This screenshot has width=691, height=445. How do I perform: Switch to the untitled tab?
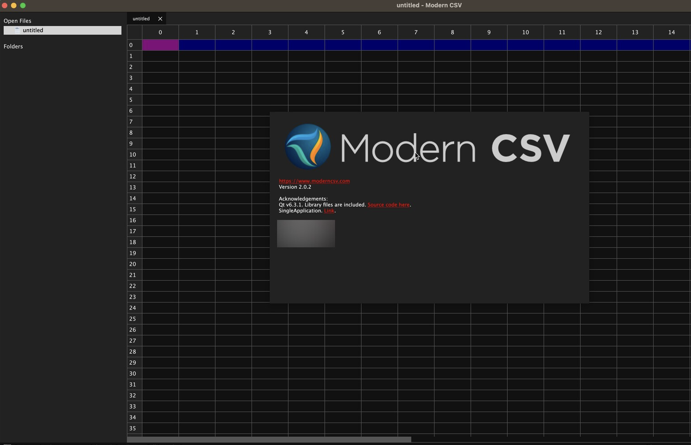[141, 18]
